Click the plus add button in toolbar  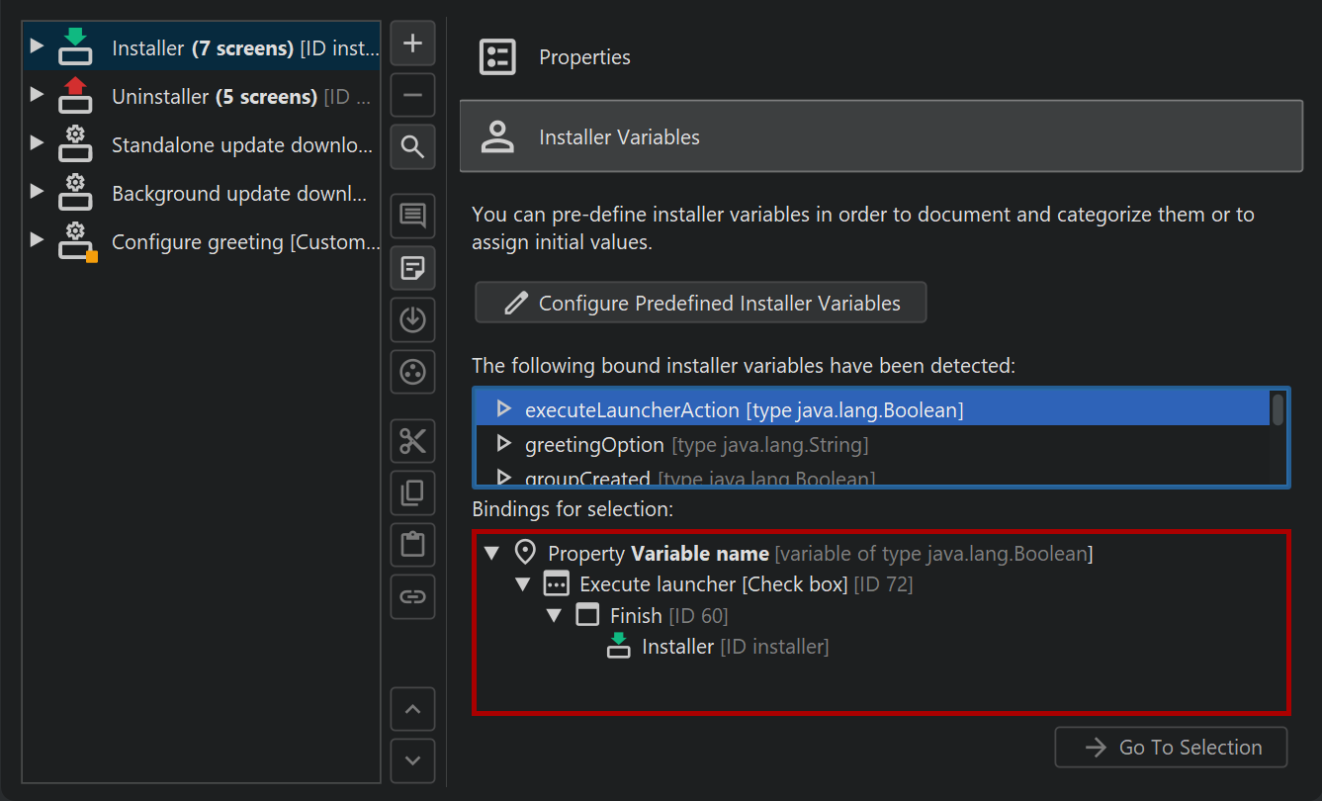point(413,44)
